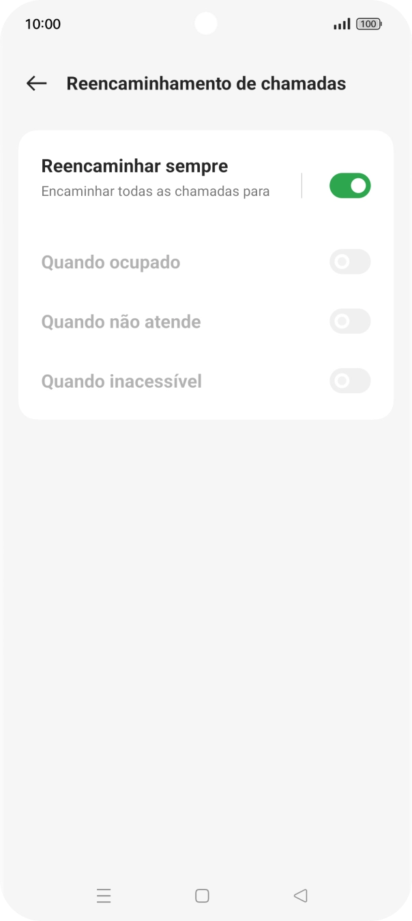
Task: Tap the clock in the status bar
Action: tap(41, 23)
